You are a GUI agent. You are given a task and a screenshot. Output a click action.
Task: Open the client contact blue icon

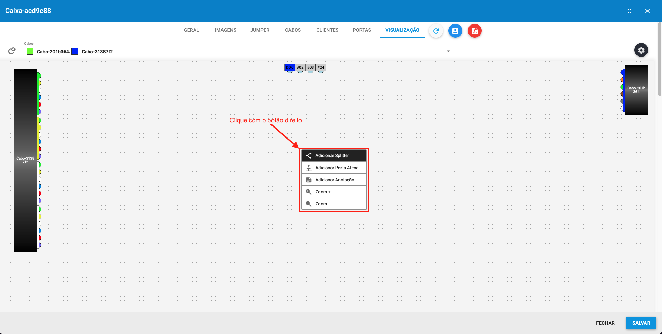[x=455, y=31]
